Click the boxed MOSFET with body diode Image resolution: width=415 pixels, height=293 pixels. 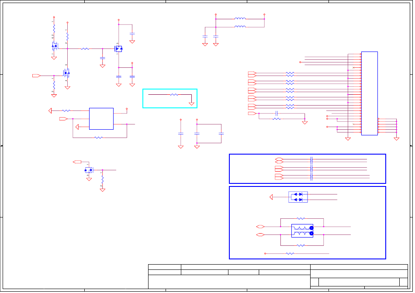click(x=118, y=48)
